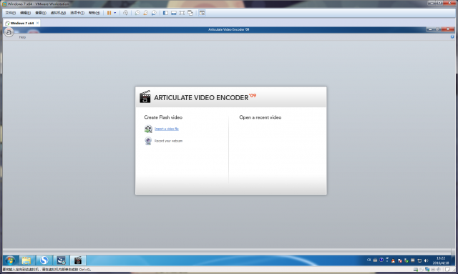Open File Explorer from the guest taskbar
This screenshot has width=458, height=274.
coord(26,260)
